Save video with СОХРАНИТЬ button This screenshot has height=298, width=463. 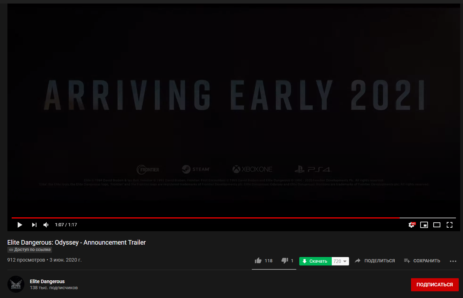(x=422, y=261)
